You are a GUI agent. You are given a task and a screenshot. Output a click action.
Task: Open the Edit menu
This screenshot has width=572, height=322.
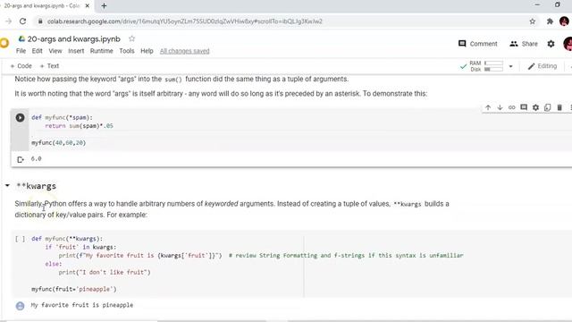point(37,51)
